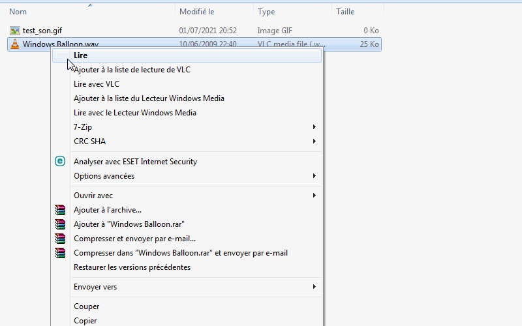Click the VLC cone icon of Windows Balloon.wav
This screenshot has width=522, height=326.
coord(14,44)
